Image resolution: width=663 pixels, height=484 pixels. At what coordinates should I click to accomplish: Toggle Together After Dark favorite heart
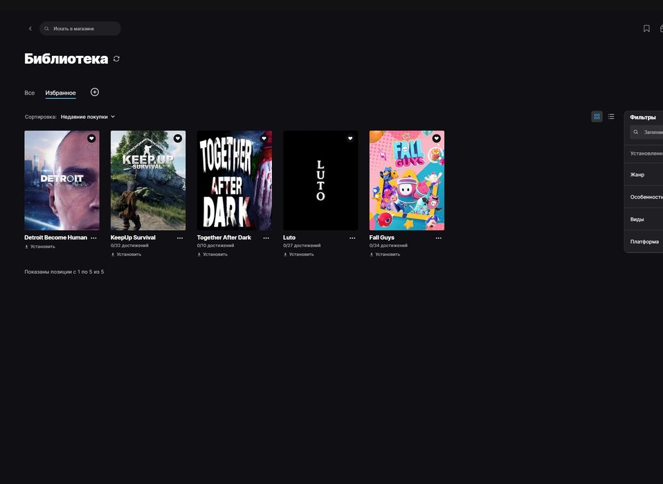(x=264, y=138)
